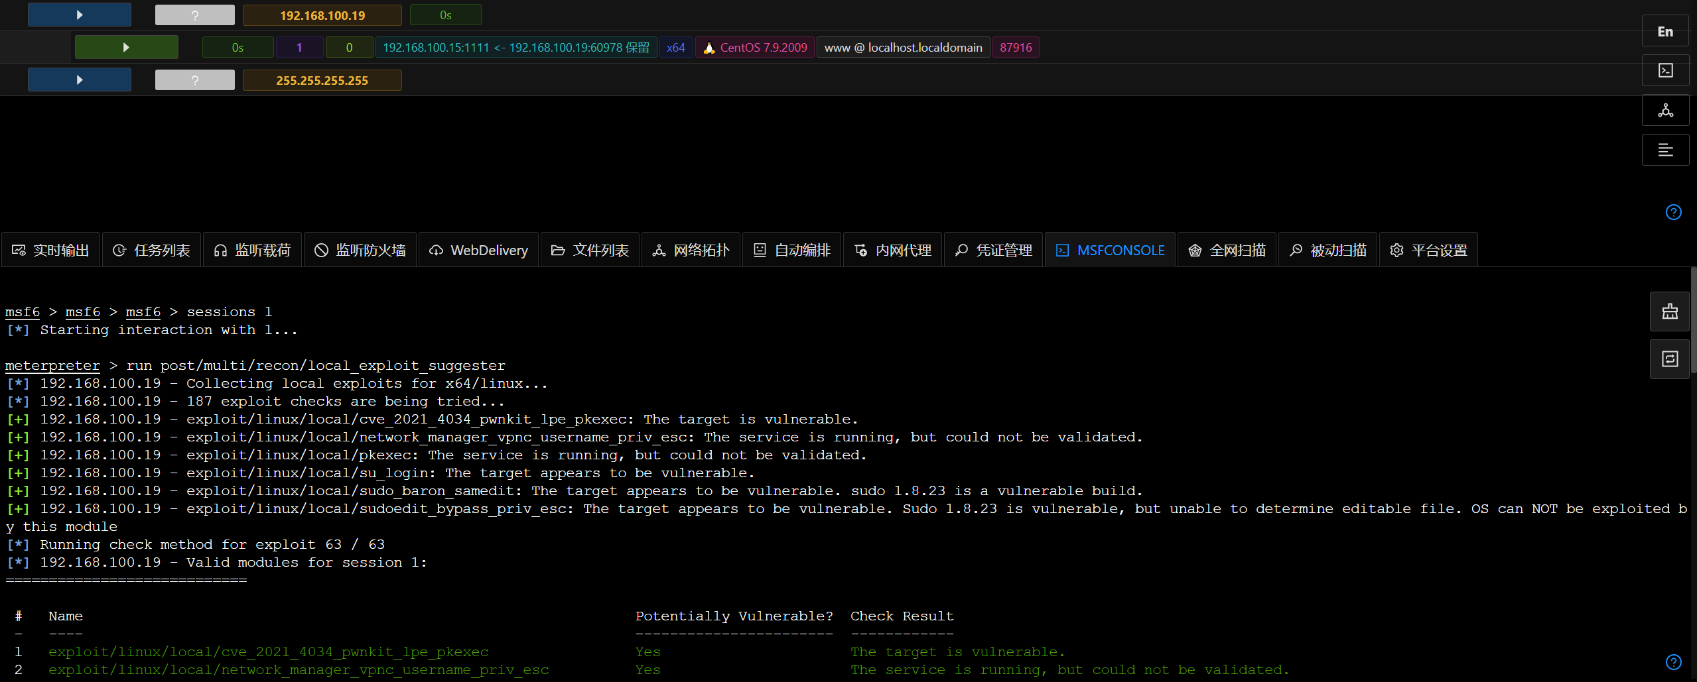This screenshot has width=1697, height=682.
Task: Open the 网络拓扑 tab
Action: click(x=691, y=250)
